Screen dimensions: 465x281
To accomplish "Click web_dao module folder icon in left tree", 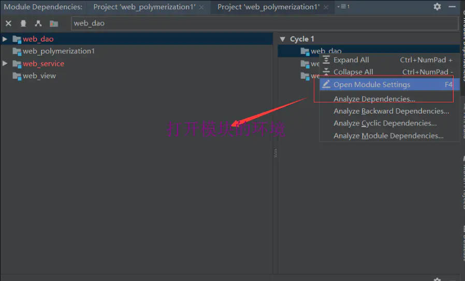I will click(x=17, y=39).
